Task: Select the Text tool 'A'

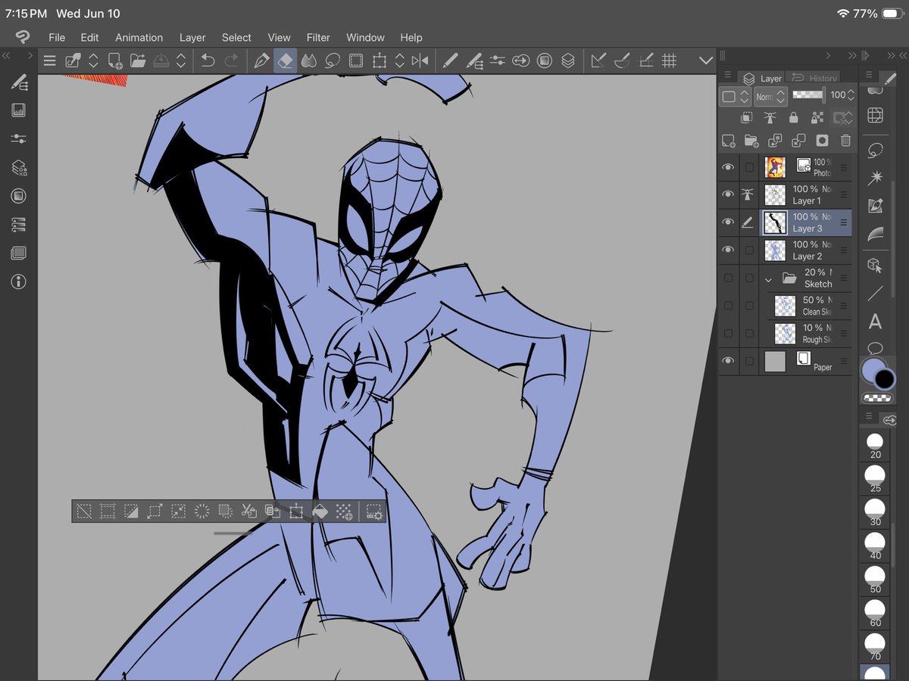Action: tap(875, 322)
